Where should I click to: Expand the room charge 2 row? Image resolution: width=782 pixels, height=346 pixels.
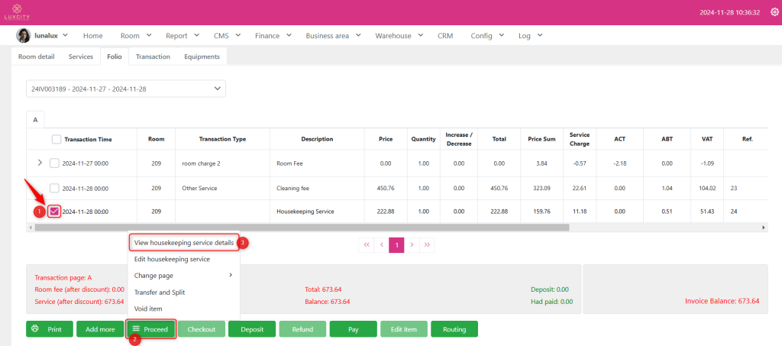40,163
